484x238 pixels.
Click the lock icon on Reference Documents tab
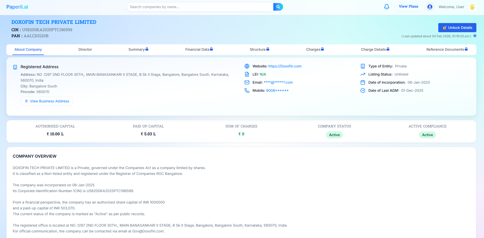466,49
